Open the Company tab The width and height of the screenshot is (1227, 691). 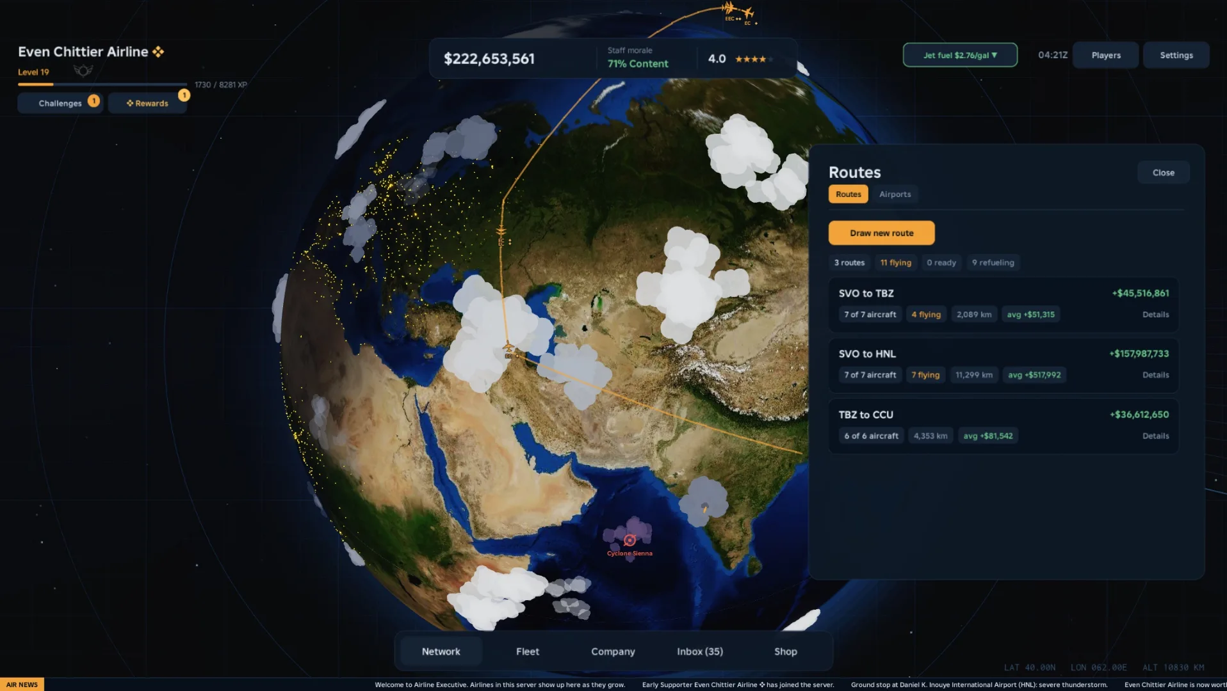point(613,651)
